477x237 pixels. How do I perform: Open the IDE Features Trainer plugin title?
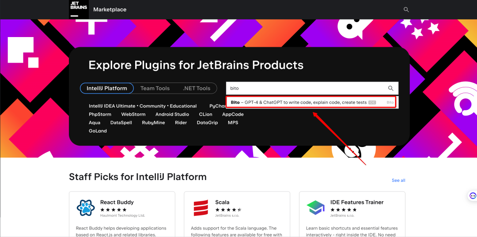pos(357,203)
